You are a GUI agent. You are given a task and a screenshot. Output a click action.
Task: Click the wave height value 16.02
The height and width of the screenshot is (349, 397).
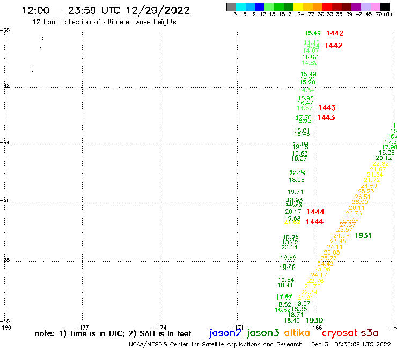[x=310, y=57]
